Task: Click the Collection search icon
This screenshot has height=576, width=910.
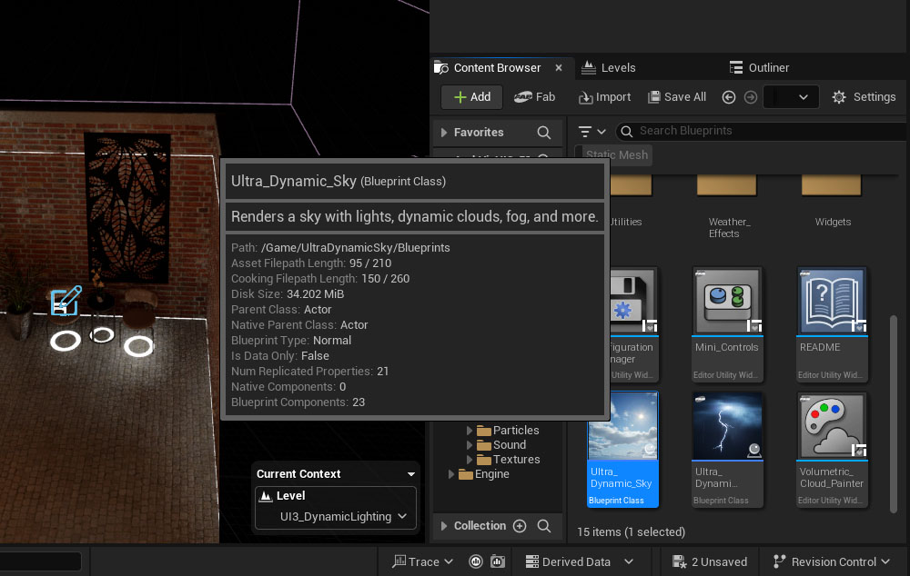Action: [544, 526]
